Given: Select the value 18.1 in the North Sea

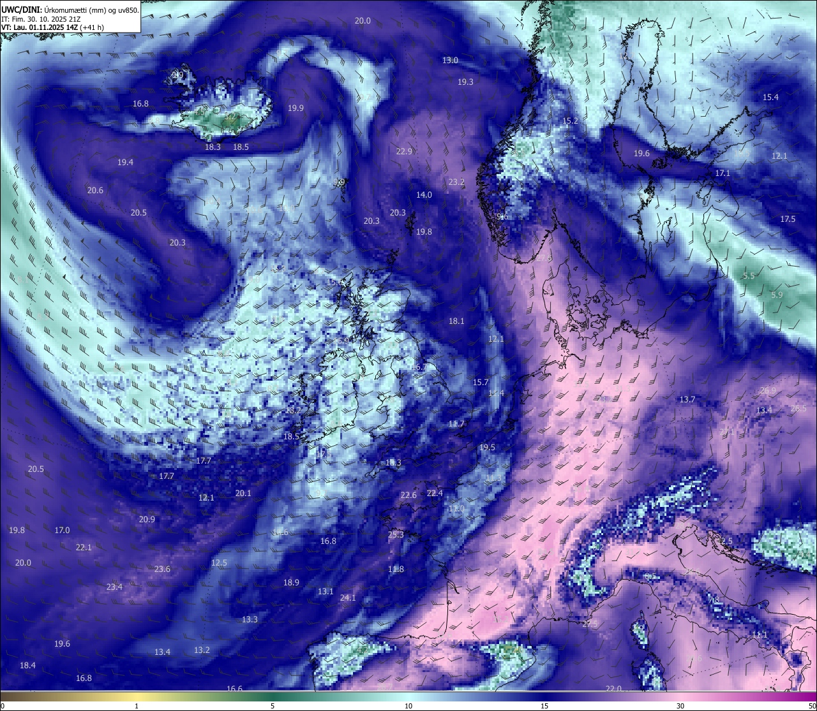Looking at the screenshot, I should tap(456, 321).
